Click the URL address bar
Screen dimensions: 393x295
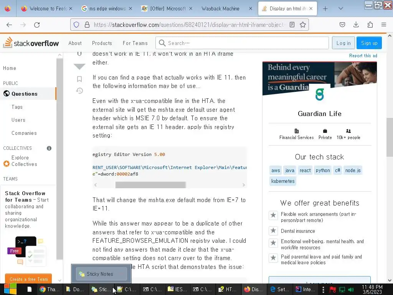[189, 25]
